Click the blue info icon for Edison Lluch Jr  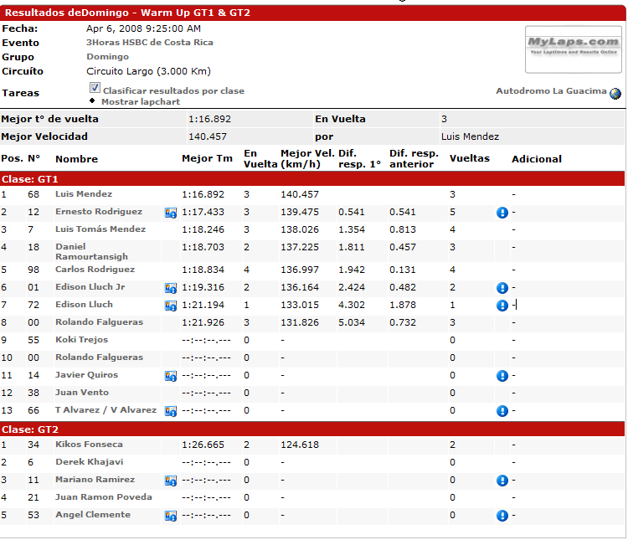click(x=502, y=288)
